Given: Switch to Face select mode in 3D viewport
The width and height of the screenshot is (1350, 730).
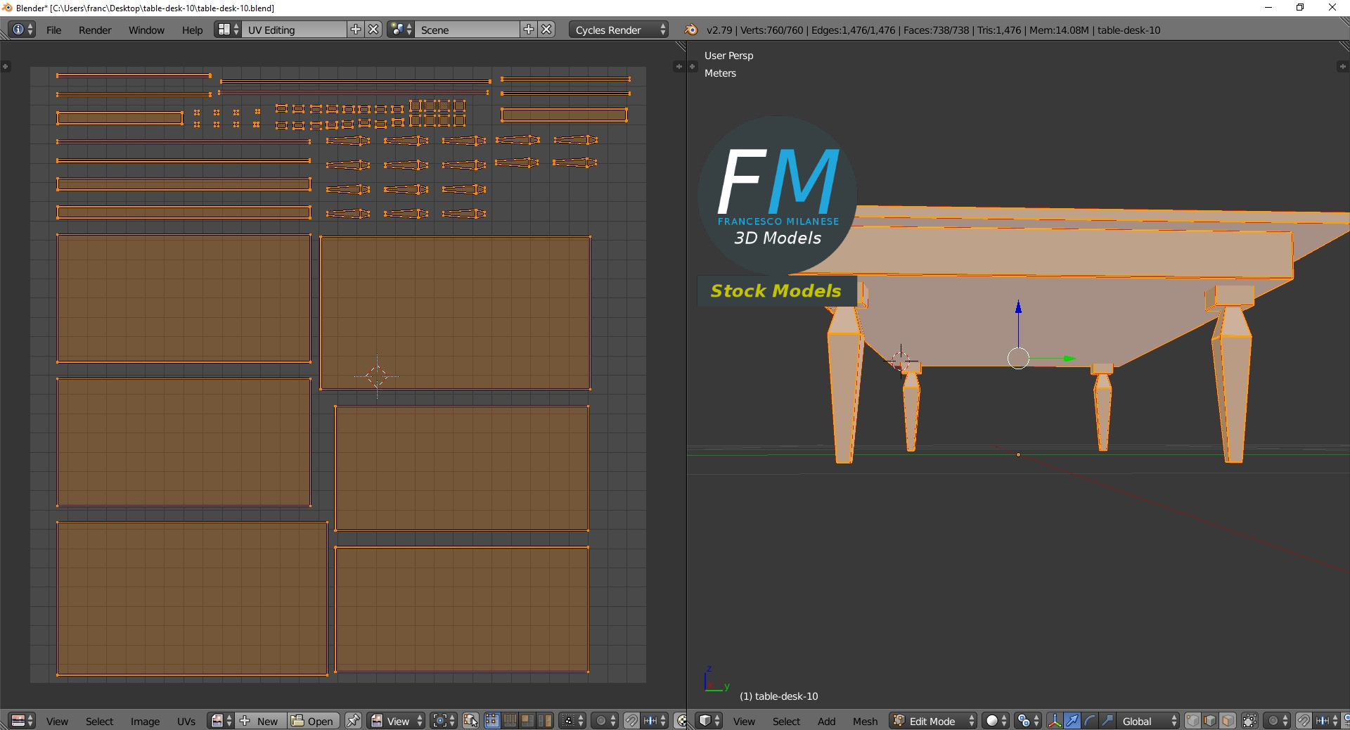Looking at the screenshot, I should 1228,721.
